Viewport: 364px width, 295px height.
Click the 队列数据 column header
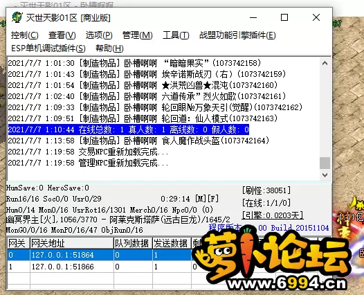pyautogui.click(x=133, y=243)
